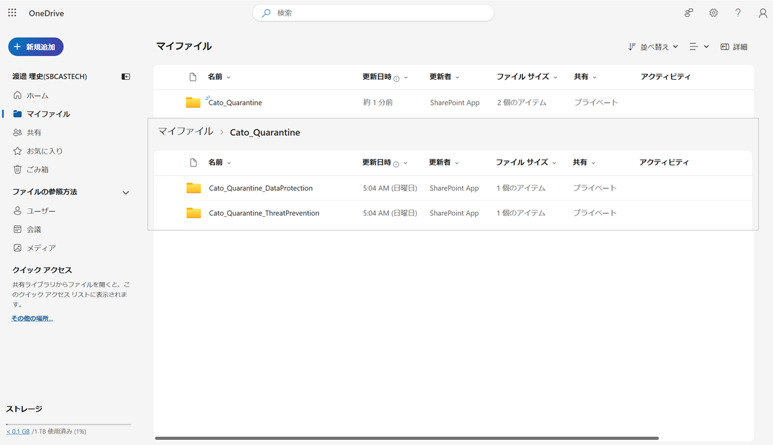
Task: Click 約 1 分前 timestamp cell
Action: 378,103
